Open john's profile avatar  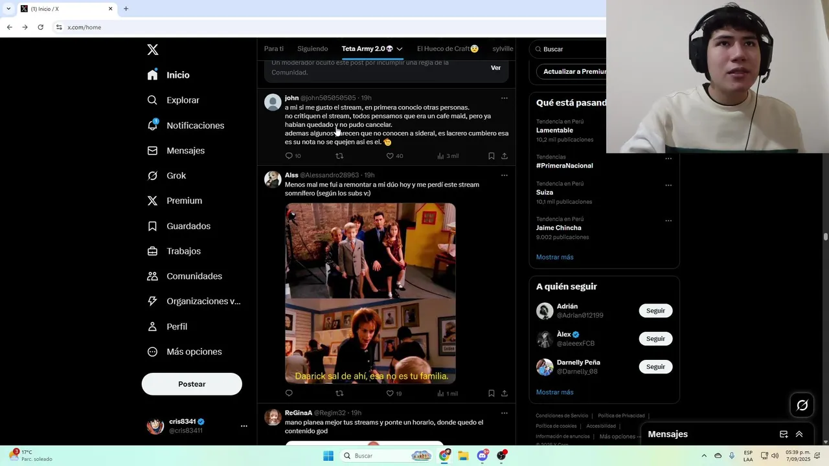coord(273,102)
